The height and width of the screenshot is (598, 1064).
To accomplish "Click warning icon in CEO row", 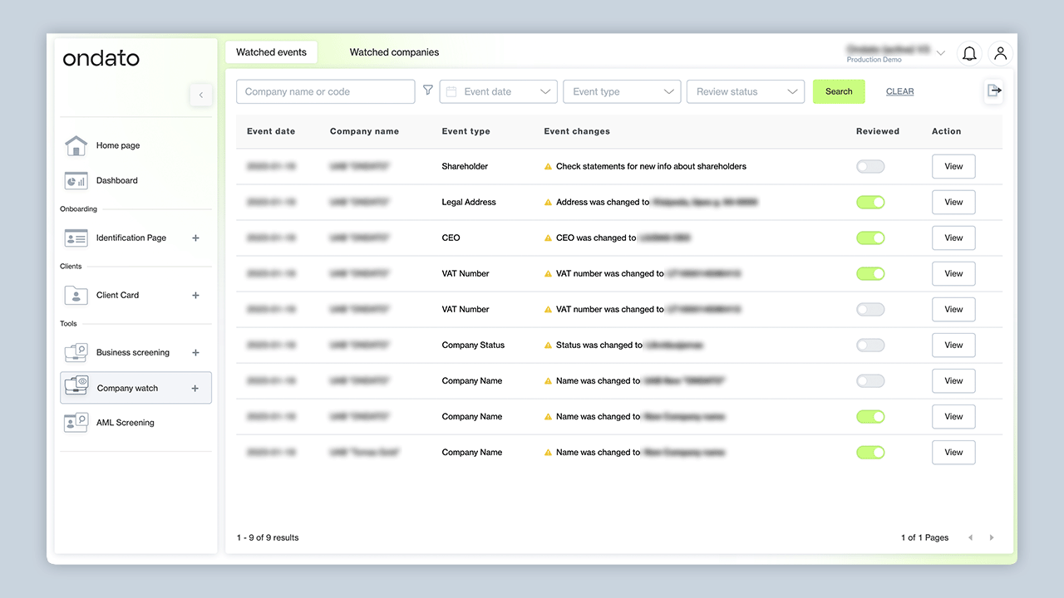I will coord(548,238).
